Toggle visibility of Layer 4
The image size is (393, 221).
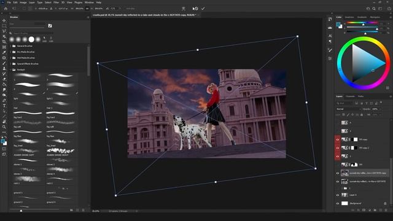[x=337, y=195]
